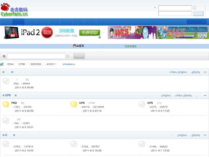Open the 荣光医院 banner ad
209x157 pixels.
183,33
